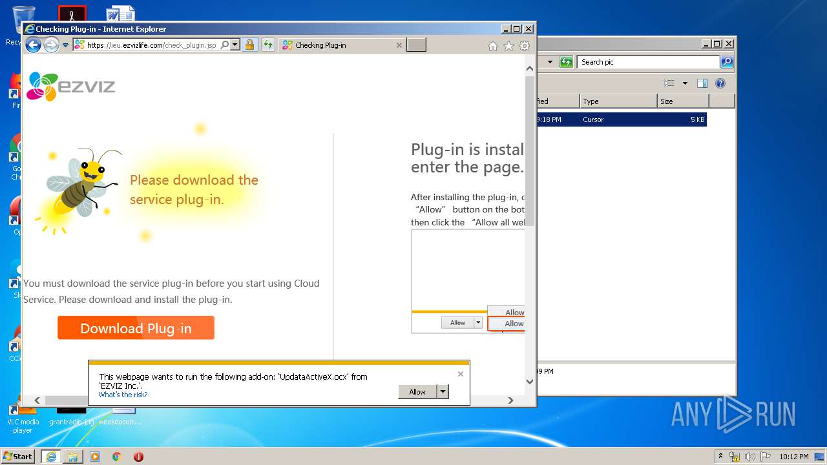The image size is (827, 465).
Task: Open the Tools gear menu
Action: tap(525, 46)
